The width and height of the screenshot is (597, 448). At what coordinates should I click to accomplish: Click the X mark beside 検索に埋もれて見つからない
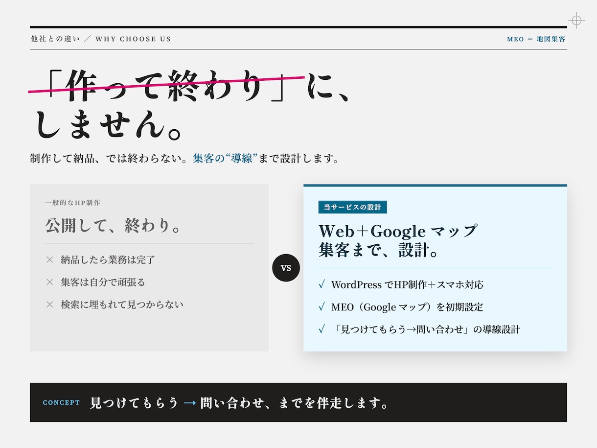pyautogui.click(x=49, y=305)
